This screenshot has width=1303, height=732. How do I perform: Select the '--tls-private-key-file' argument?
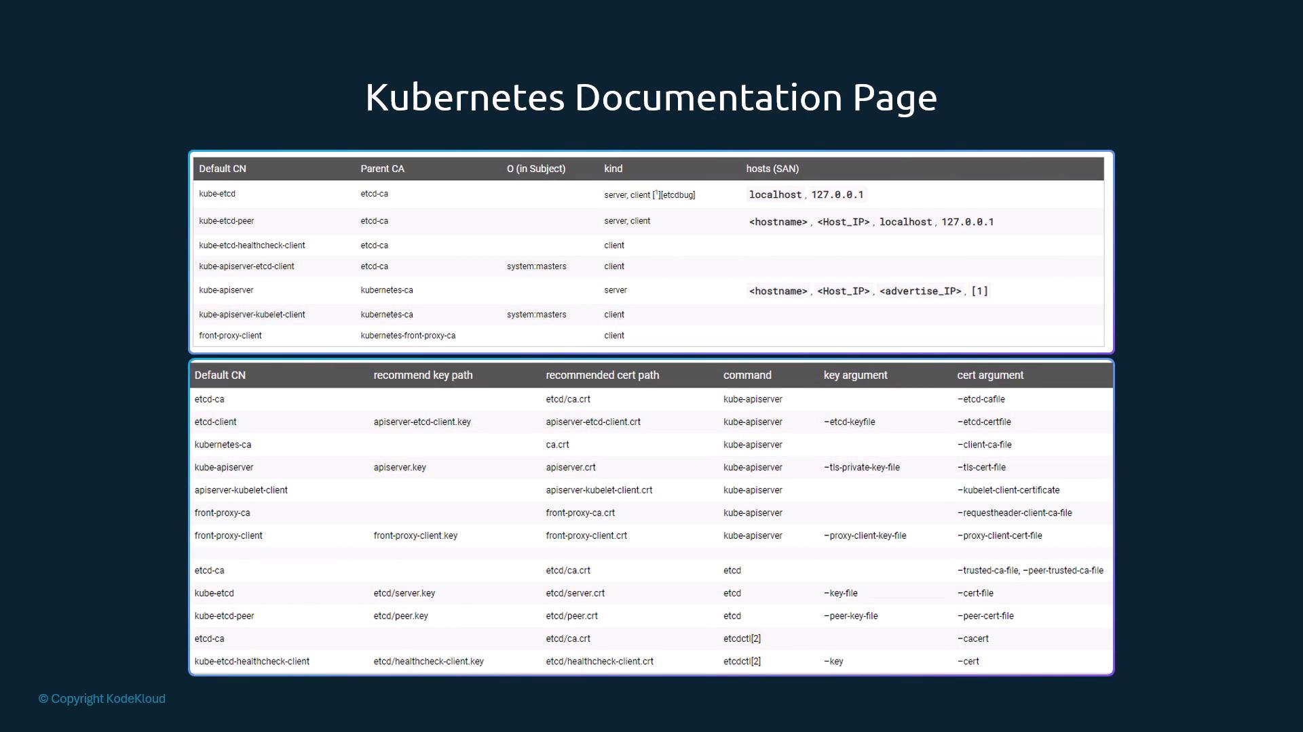pyautogui.click(x=862, y=467)
